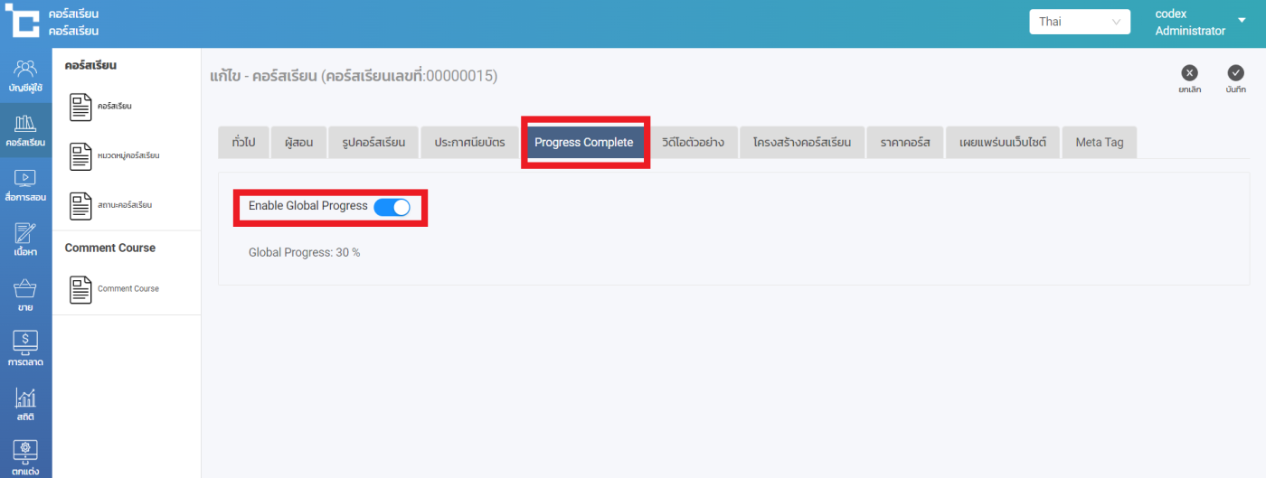Viewport: 1266px width, 478px height.
Task: Open the Comment Course sidebar link
Action: (x=128, y=289)
